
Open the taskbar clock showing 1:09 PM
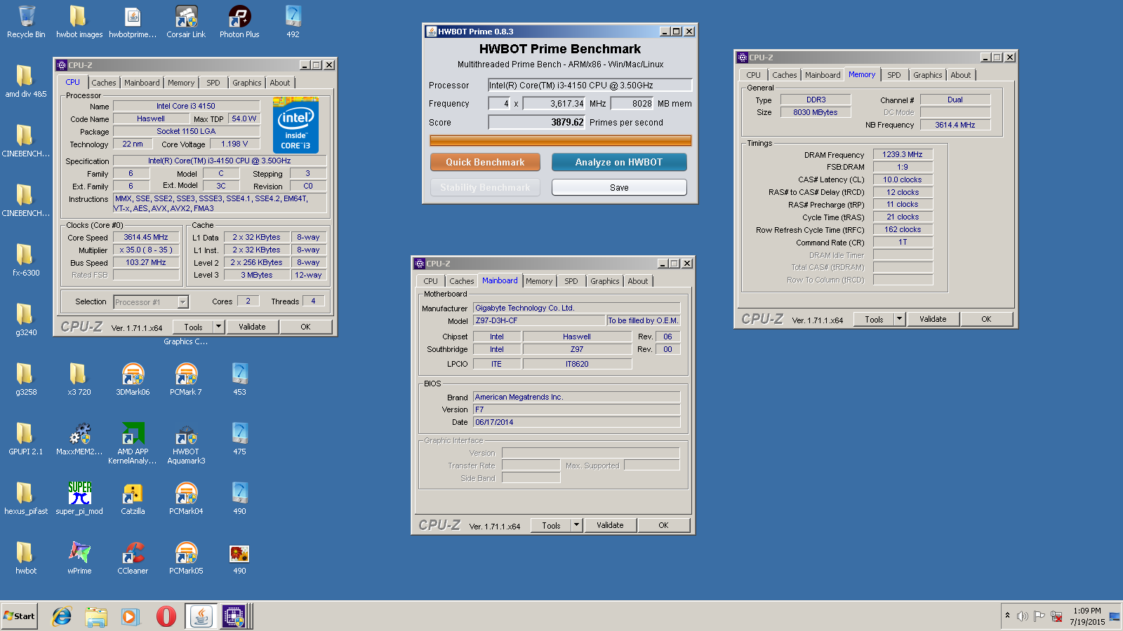[1087, 616]
